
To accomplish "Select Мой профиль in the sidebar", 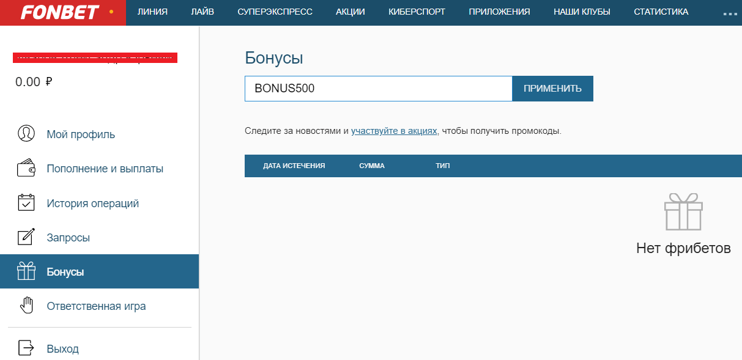I will [x=81, y=134].
